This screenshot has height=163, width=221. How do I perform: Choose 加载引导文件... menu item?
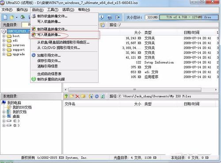[x=65, y=55]
